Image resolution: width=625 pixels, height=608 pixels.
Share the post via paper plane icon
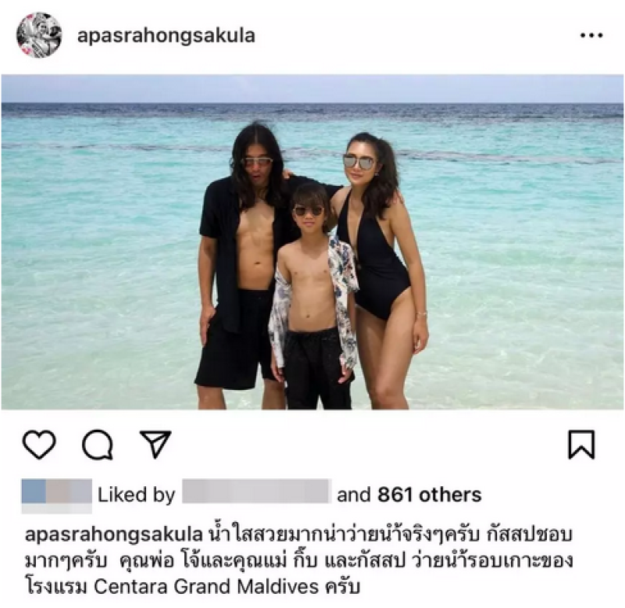[x=155, y=443]
